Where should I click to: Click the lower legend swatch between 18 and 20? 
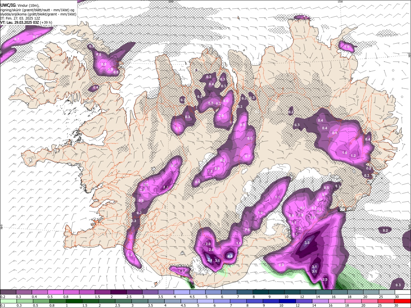pos(354,301)
